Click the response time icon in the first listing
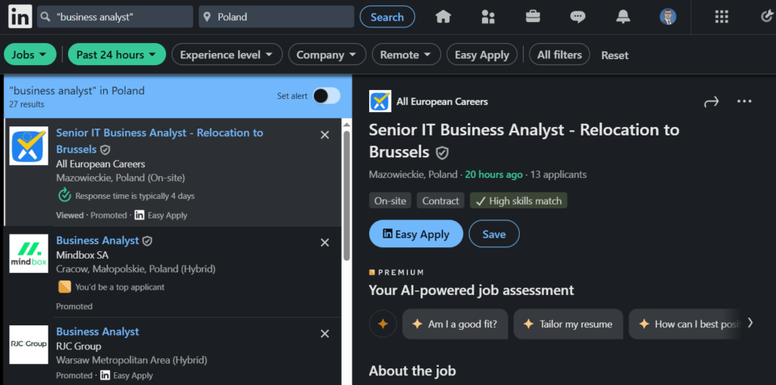This screenshot has height=385, width=776. click(x=64, y=196)
